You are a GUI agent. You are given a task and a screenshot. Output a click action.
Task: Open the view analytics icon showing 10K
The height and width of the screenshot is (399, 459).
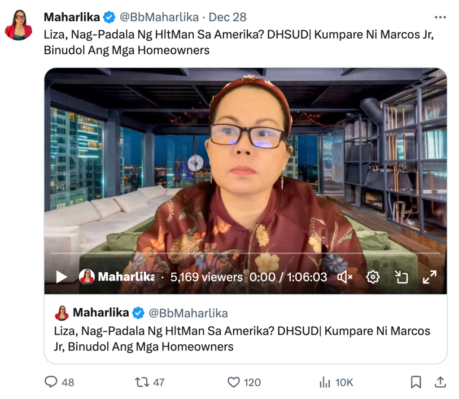[x=325, y=382]
